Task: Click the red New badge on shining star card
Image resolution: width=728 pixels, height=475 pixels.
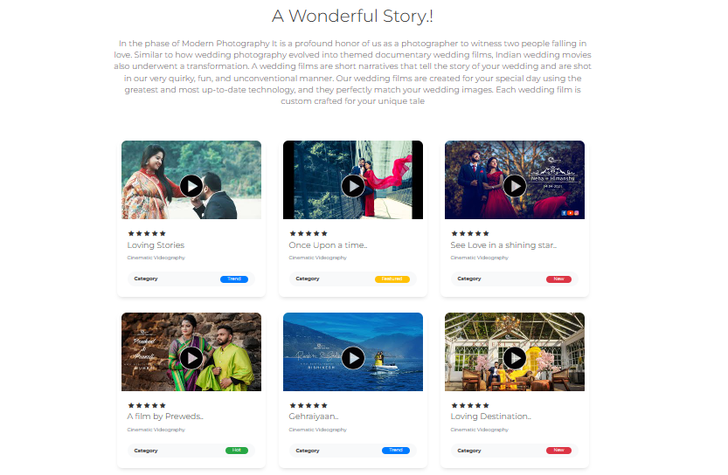Action: 558,279
